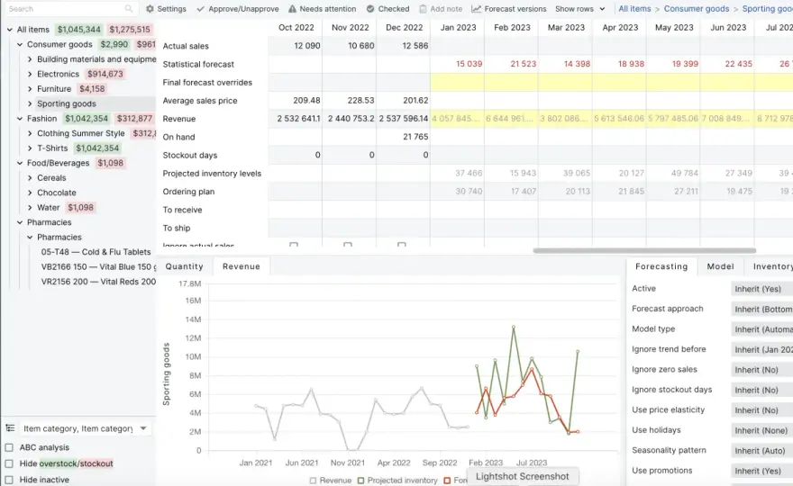The image size is (793, 486).
Task: Click the Needs attention warning icon
Action: (x=292, y=9)
